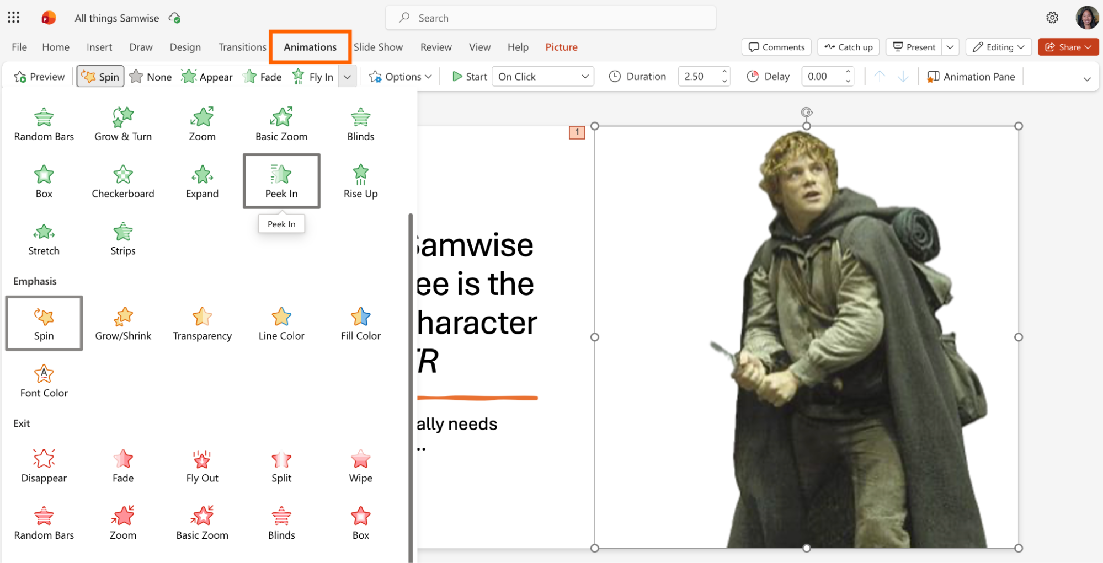Click the Duration value field

699,77
